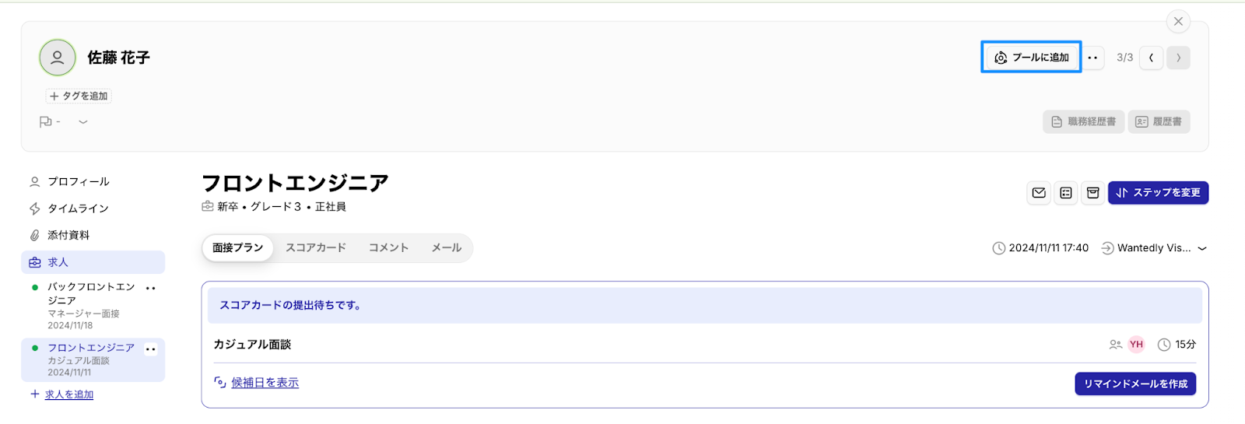Click the archive box icon
The width and height of the screenshot is (1245, 424).
click(x=1092, y=193)
